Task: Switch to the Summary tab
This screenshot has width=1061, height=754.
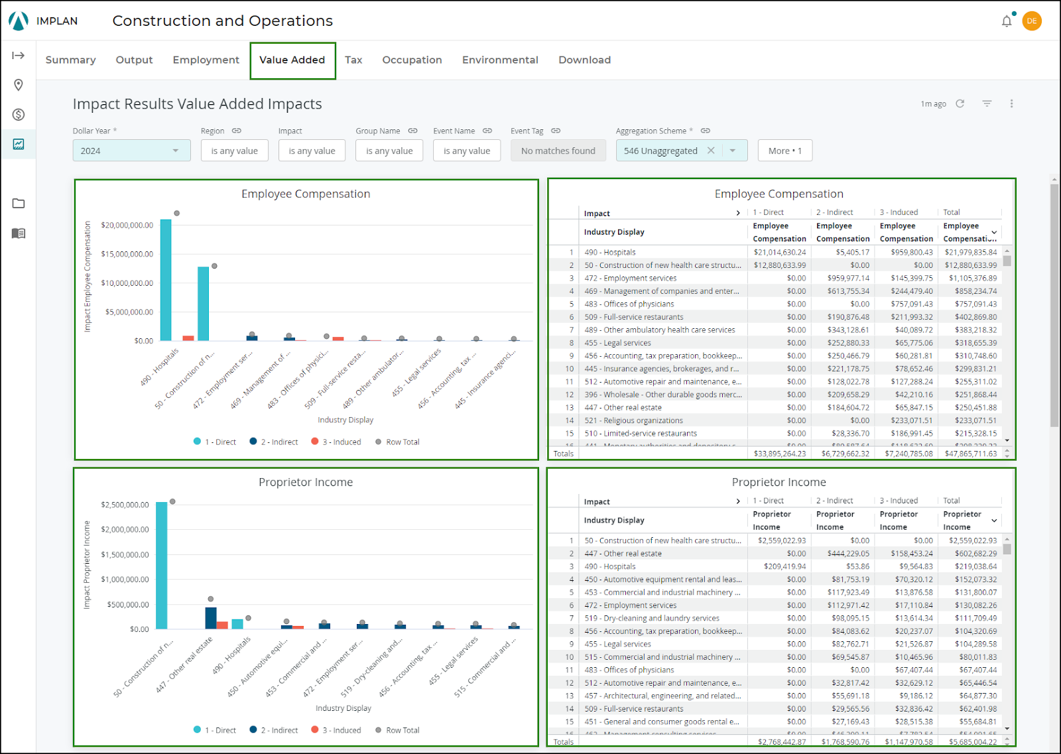Action: 70,60
